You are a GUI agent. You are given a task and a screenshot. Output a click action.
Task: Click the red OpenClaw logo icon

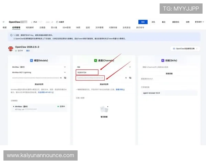[11, 49]
